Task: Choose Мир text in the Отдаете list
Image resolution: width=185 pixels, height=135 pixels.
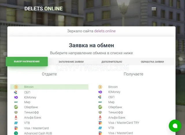Action: click(27, 102)
